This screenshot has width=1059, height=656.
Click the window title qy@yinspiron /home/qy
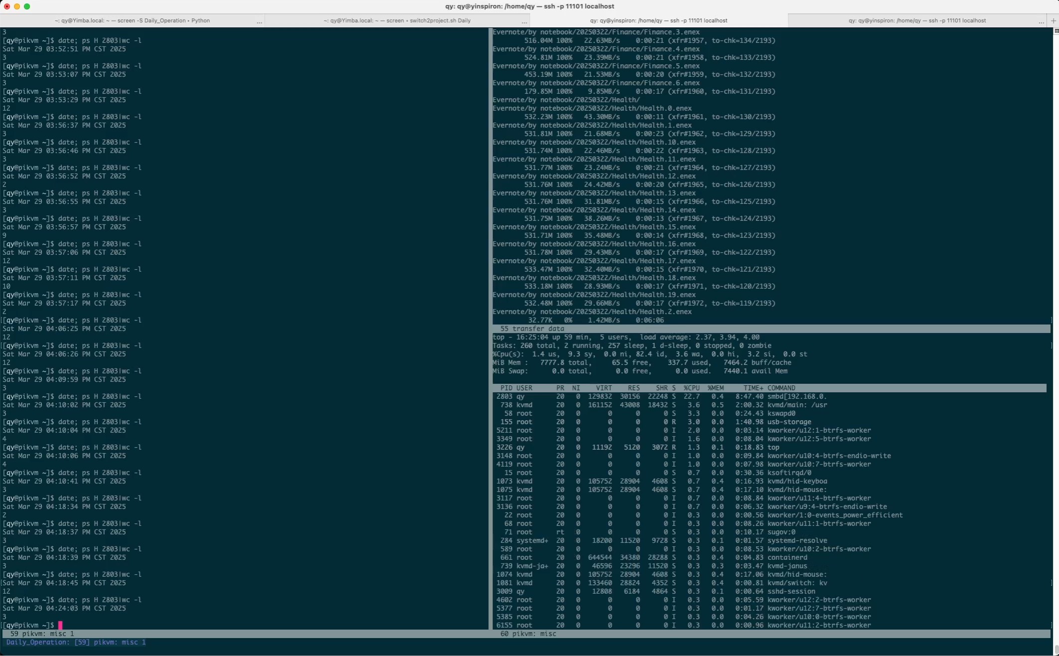click(x=529, y=6)
